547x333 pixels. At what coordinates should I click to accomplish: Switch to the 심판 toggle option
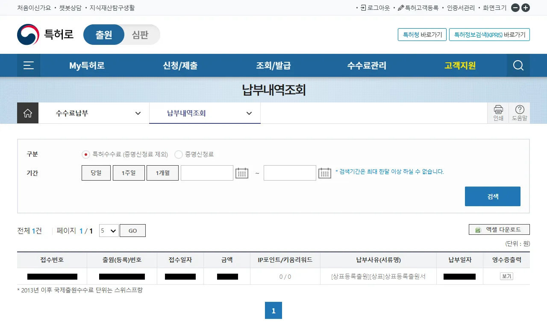pyautogui.click(x=140, y=35)
